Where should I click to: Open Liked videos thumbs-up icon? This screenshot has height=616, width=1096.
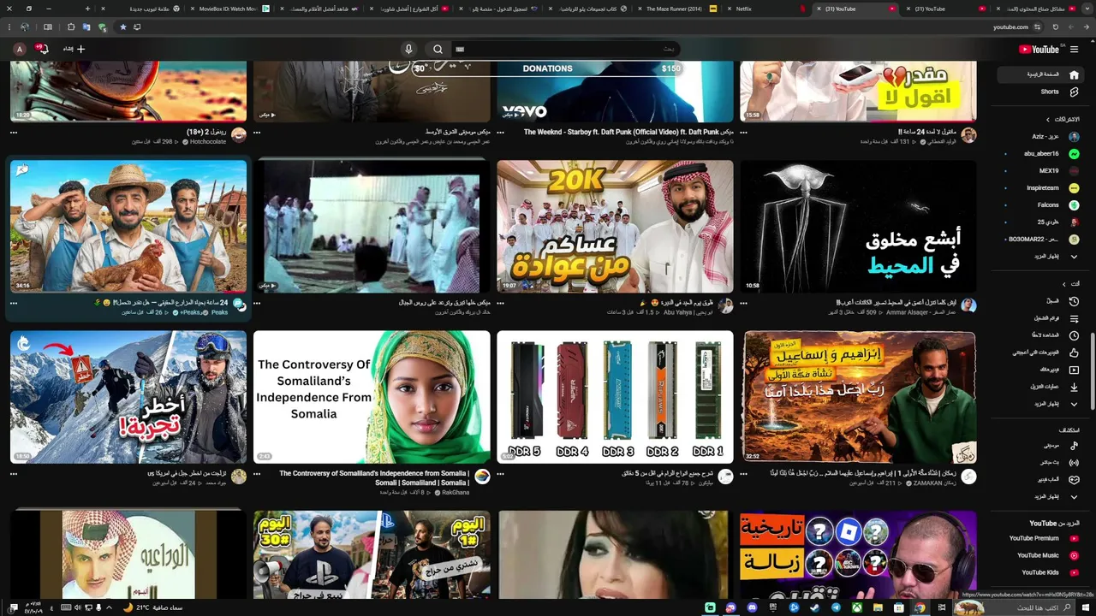click(1074, 352)
